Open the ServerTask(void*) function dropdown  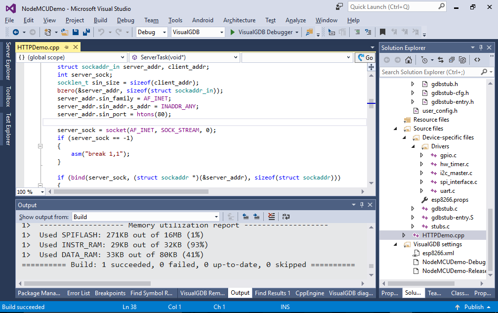[x=185, y=57]
